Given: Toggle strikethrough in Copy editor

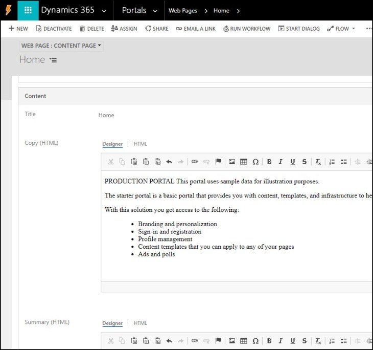Looking at the screenshot, I should click(304, 162).
